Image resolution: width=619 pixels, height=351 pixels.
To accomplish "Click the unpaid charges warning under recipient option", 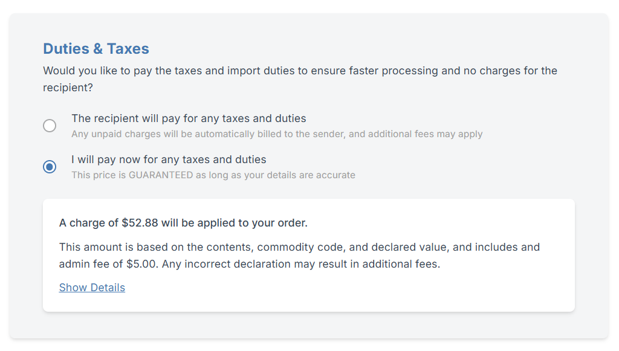I will click(x=277, y=134).
